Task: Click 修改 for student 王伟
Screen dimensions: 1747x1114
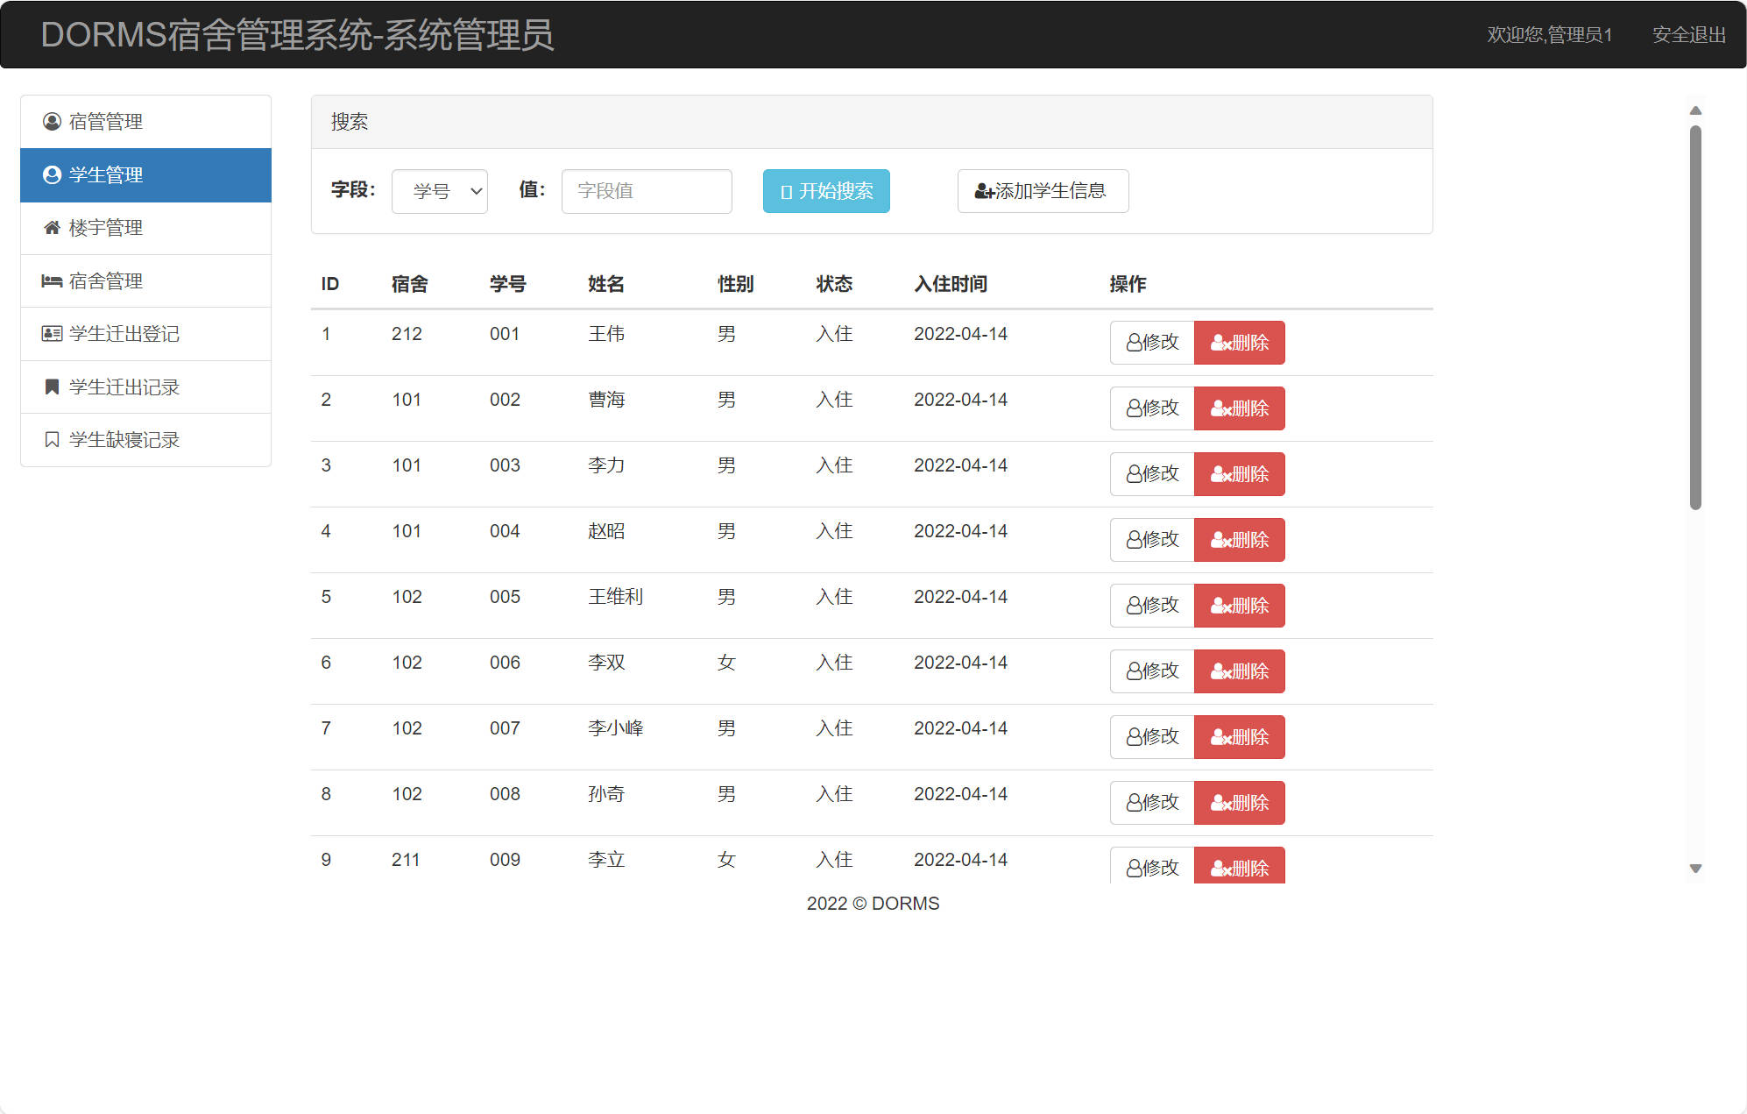Action: (x=1150, y=343)
